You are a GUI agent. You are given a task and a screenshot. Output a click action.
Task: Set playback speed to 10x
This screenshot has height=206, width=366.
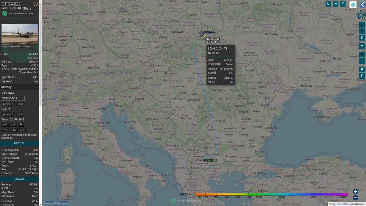click(x=5, y=130)
